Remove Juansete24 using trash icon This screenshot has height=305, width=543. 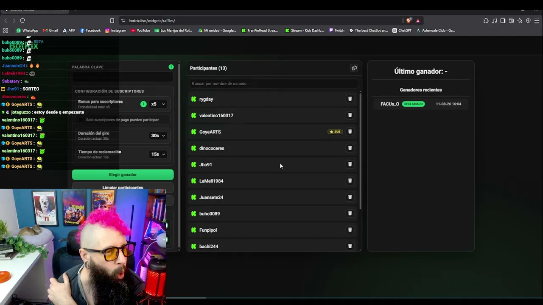[350, 197]
